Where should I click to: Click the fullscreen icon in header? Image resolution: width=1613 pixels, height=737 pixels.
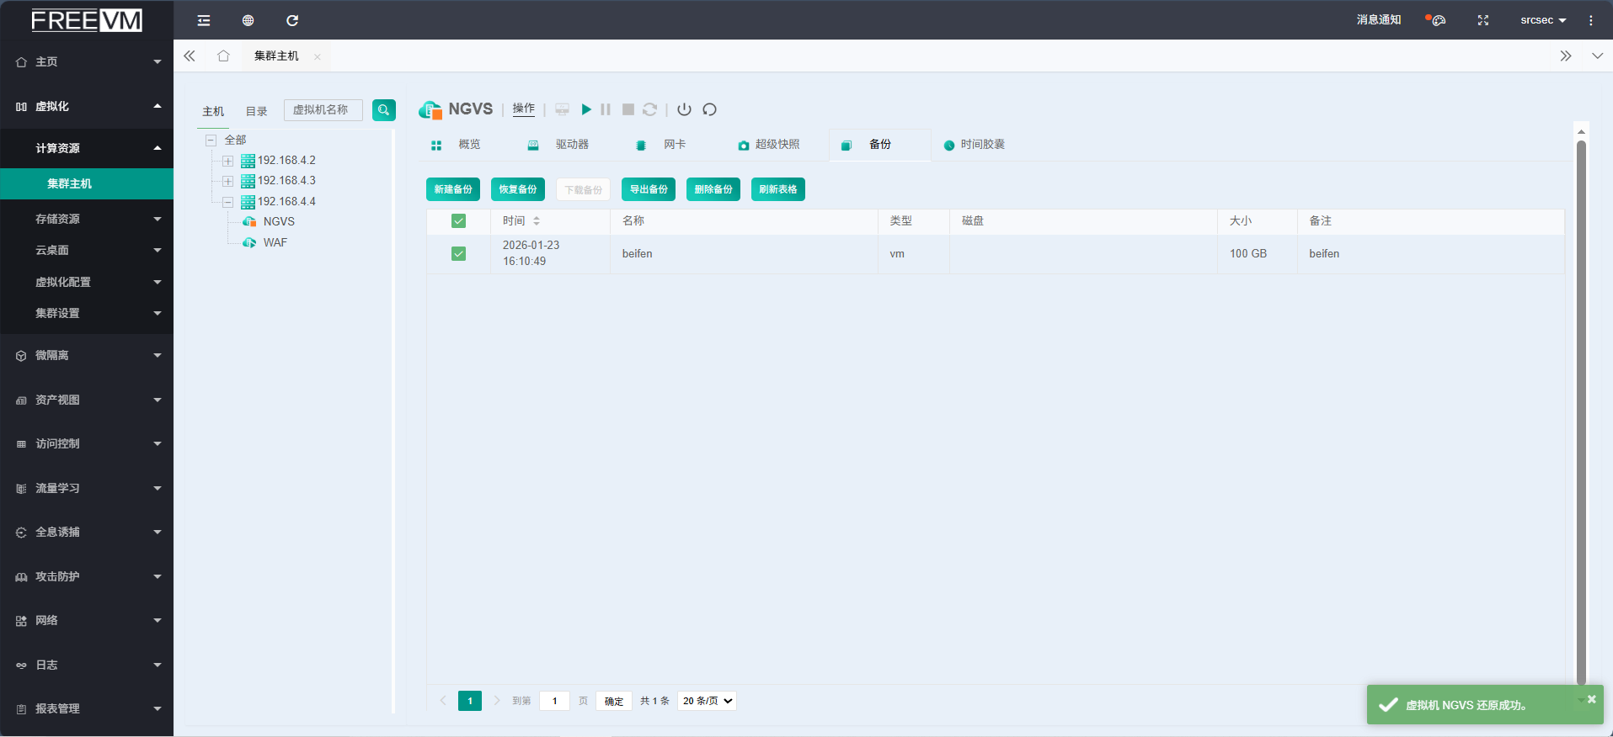pos(1483,20)
